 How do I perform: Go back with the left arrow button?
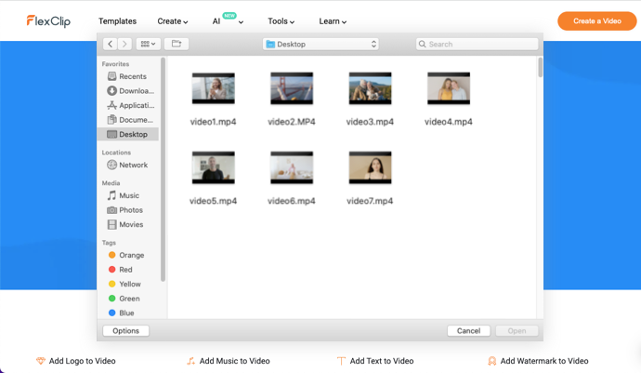point(110,44)
